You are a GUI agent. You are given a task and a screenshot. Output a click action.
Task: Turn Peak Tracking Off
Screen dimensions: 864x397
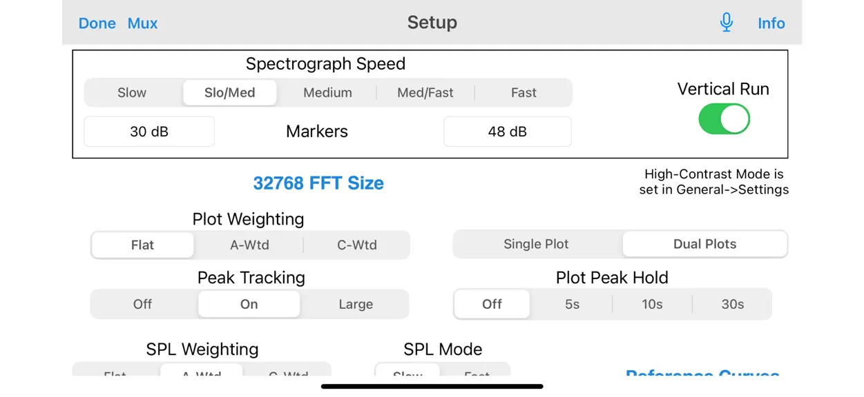click(x=142, y=304)
